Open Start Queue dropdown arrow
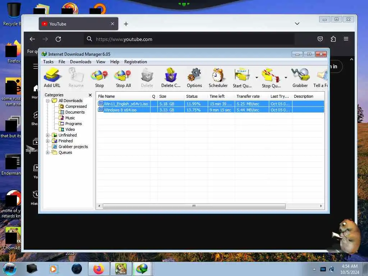368x276 pixels. click(257, 78)
